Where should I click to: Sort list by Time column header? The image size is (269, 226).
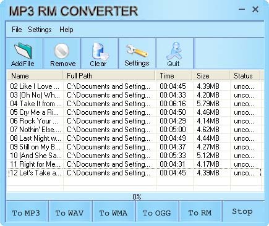coord(174,76)
